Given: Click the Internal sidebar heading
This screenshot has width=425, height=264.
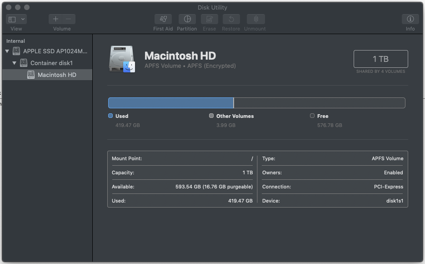Looking at the screenshot, I should point(15,41).
